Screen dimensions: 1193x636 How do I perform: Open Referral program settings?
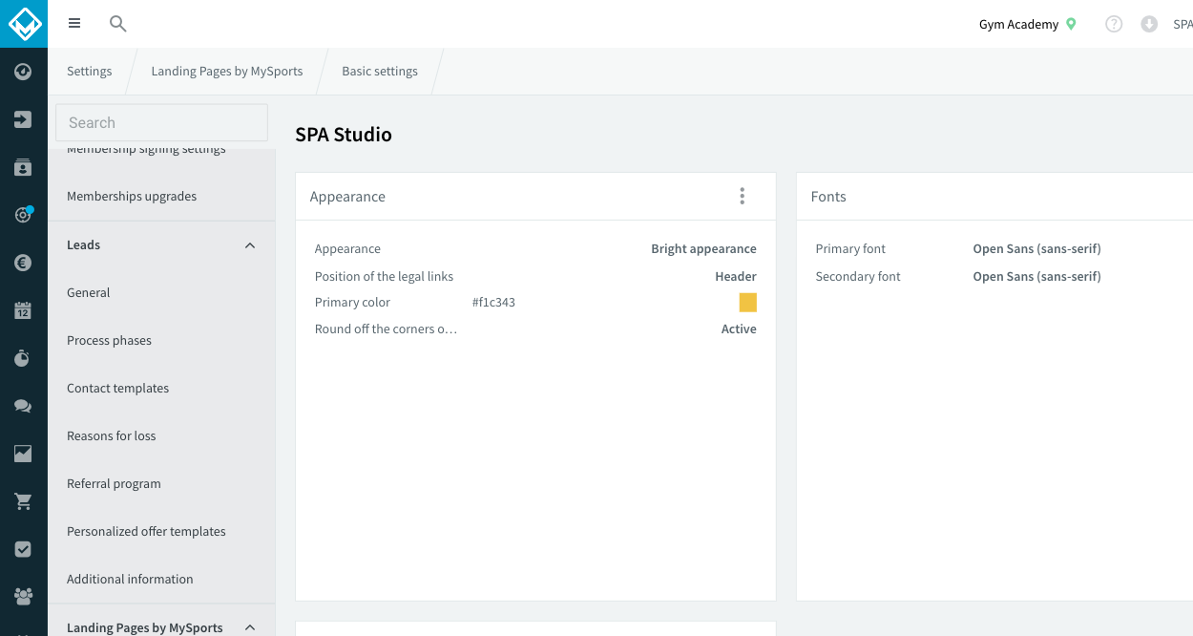pyautogui.click(x=161, y=484)
